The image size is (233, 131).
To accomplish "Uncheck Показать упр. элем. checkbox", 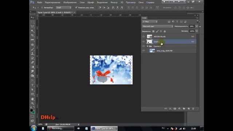I will tap(76, 7).
